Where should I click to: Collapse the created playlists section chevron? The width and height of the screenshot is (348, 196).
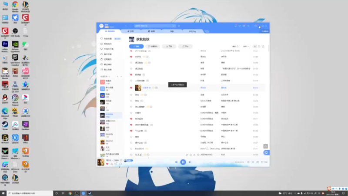(x=121, y=77)
